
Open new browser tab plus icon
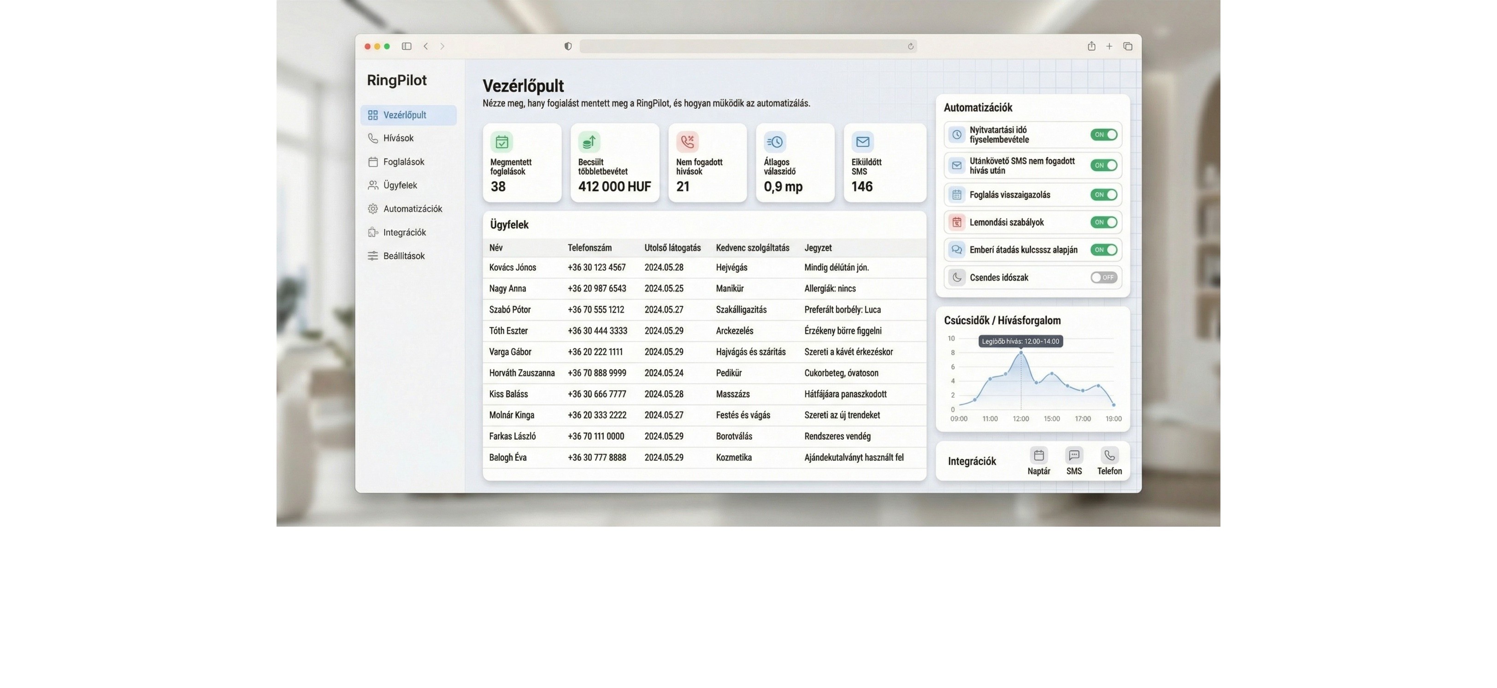pos(1109,47)
